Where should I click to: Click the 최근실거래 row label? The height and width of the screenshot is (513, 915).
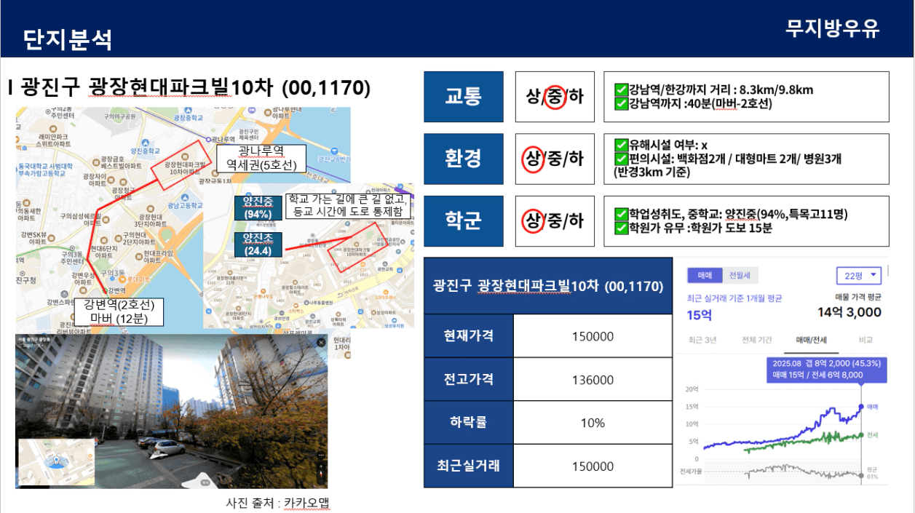[x=469, y=466]
